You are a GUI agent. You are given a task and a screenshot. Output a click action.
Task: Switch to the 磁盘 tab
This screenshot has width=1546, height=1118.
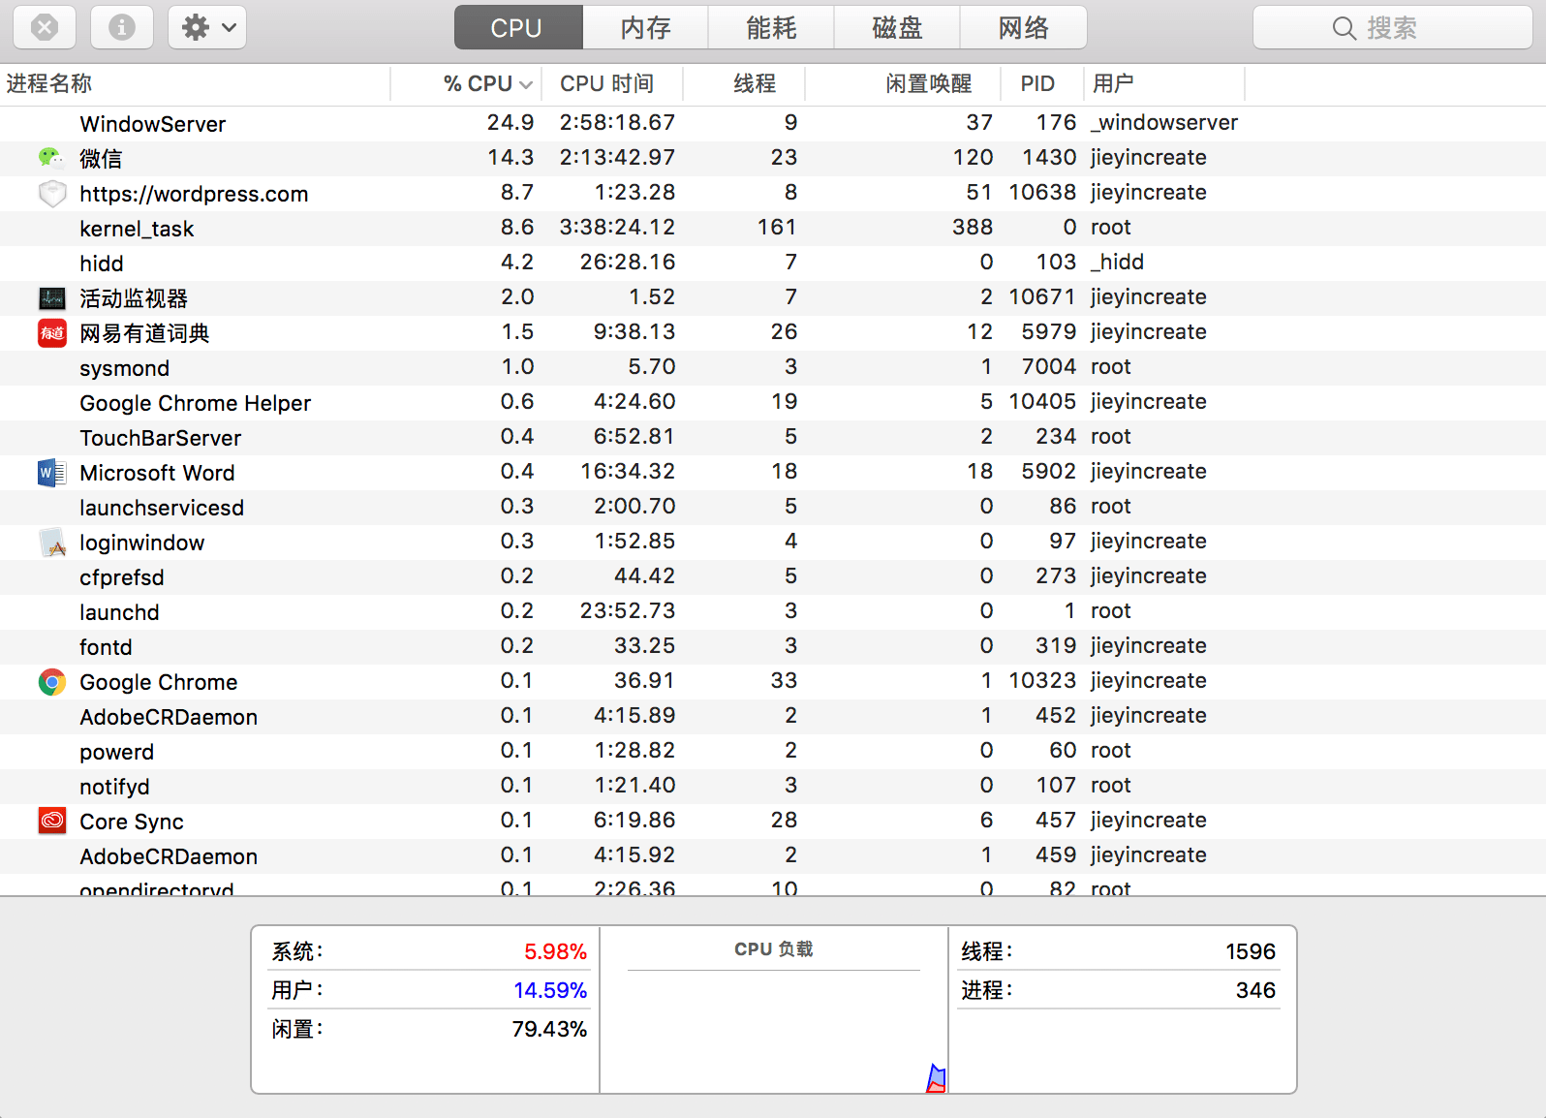coord(898,27)
